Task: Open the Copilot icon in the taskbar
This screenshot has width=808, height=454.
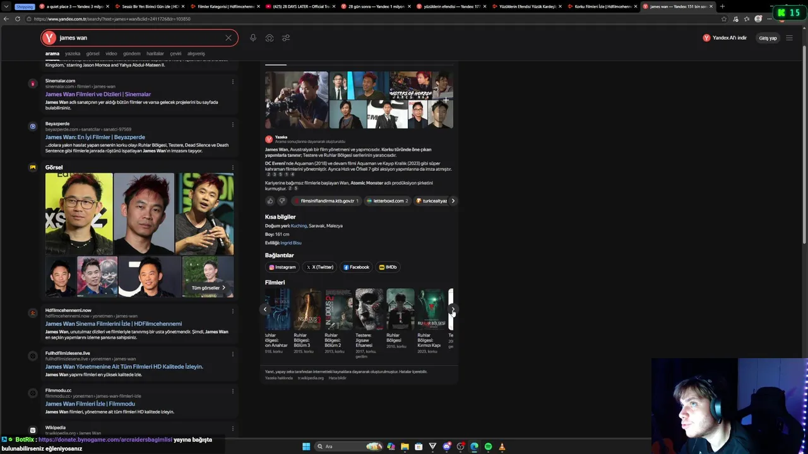Action: point(391,446)
